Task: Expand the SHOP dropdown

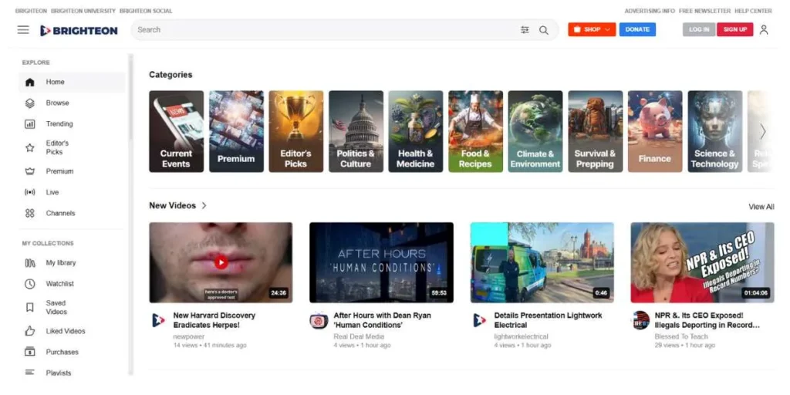Action: (x=592, y=30)
